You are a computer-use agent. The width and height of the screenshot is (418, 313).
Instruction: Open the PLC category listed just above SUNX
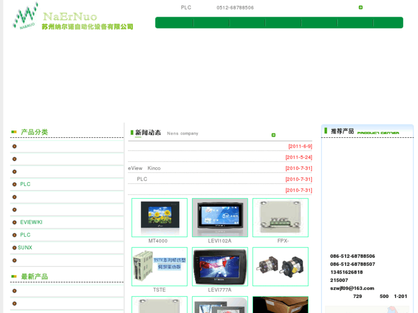[x=25, y=235]
